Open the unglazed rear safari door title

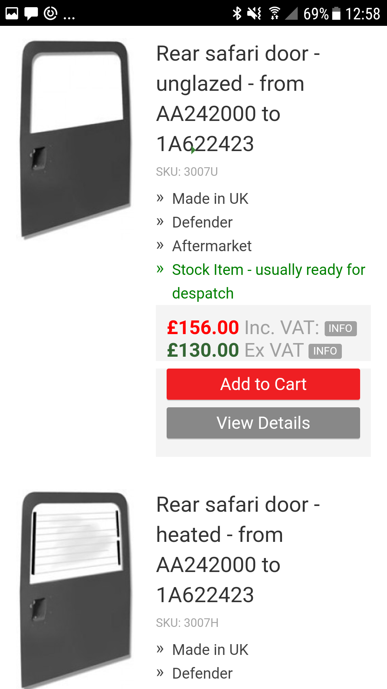[238, 98]
